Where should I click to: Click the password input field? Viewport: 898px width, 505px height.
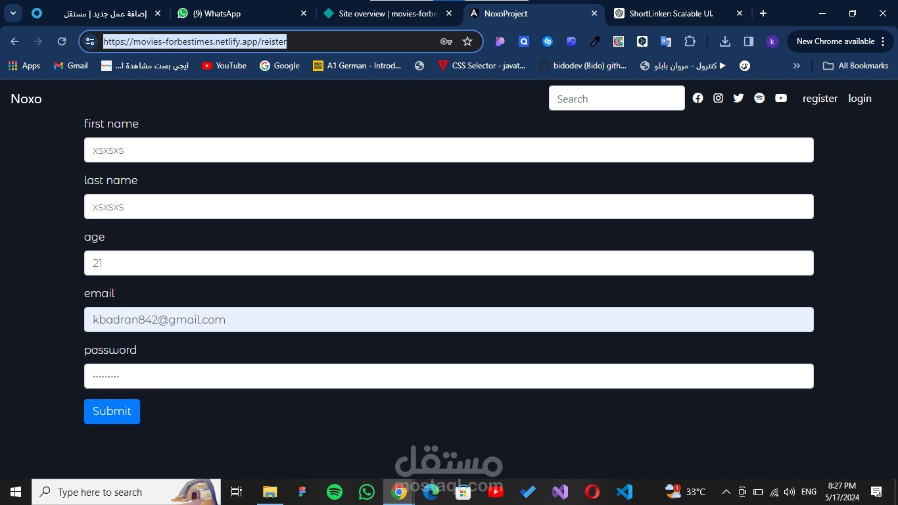449,376
